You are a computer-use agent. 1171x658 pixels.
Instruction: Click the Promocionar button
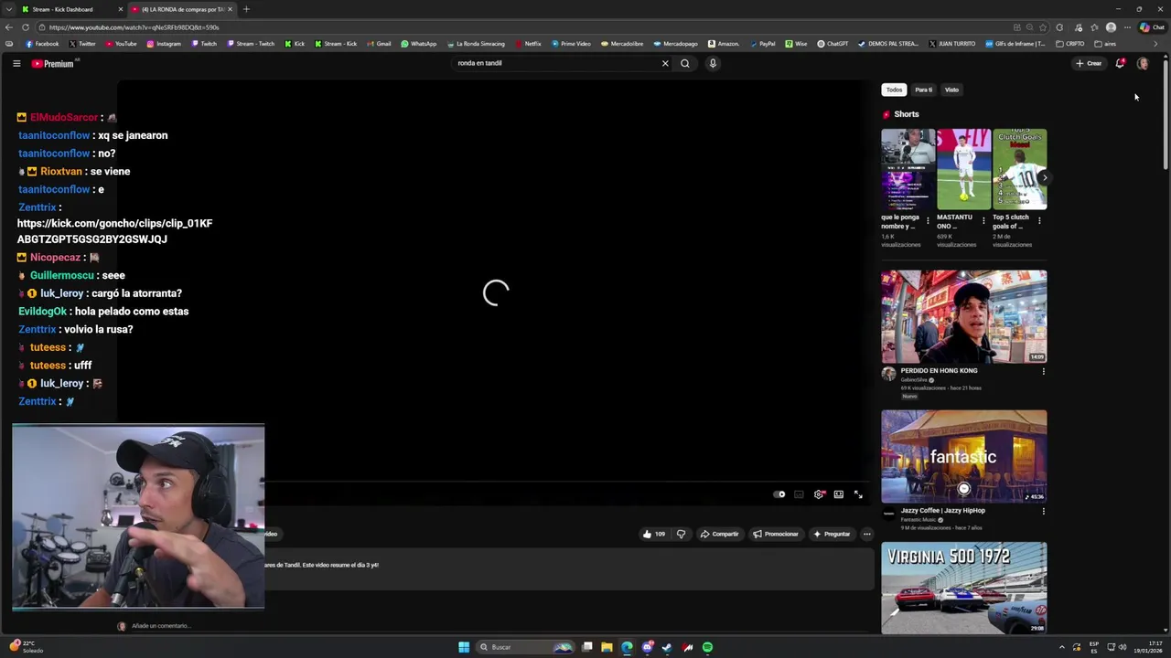point(776,534)
